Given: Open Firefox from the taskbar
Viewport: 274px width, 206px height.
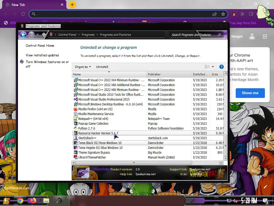Looking at the screenshot, I should click(x=33, y=200).
